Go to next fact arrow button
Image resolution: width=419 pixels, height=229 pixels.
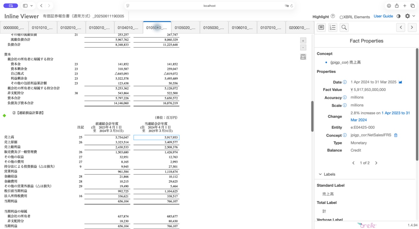click(x=412, y=27)
